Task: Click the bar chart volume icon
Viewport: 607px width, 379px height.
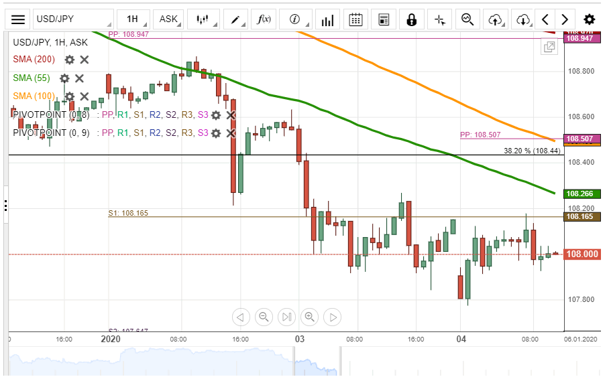Action: [327, 19]
